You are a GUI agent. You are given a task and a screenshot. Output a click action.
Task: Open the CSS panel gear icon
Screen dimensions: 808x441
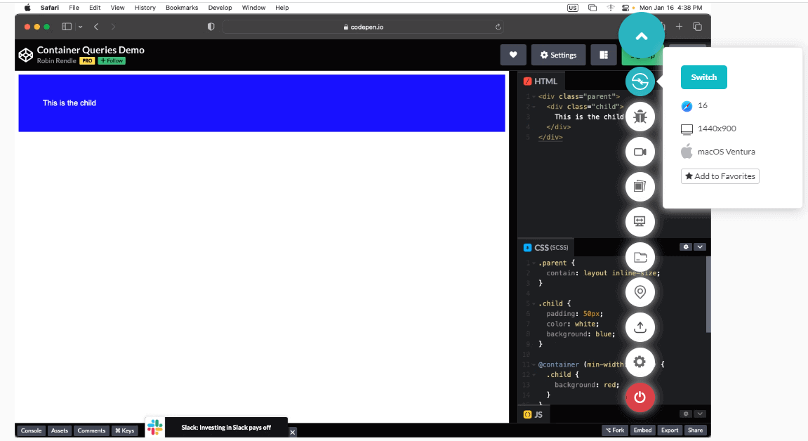(x=686, y=246)
